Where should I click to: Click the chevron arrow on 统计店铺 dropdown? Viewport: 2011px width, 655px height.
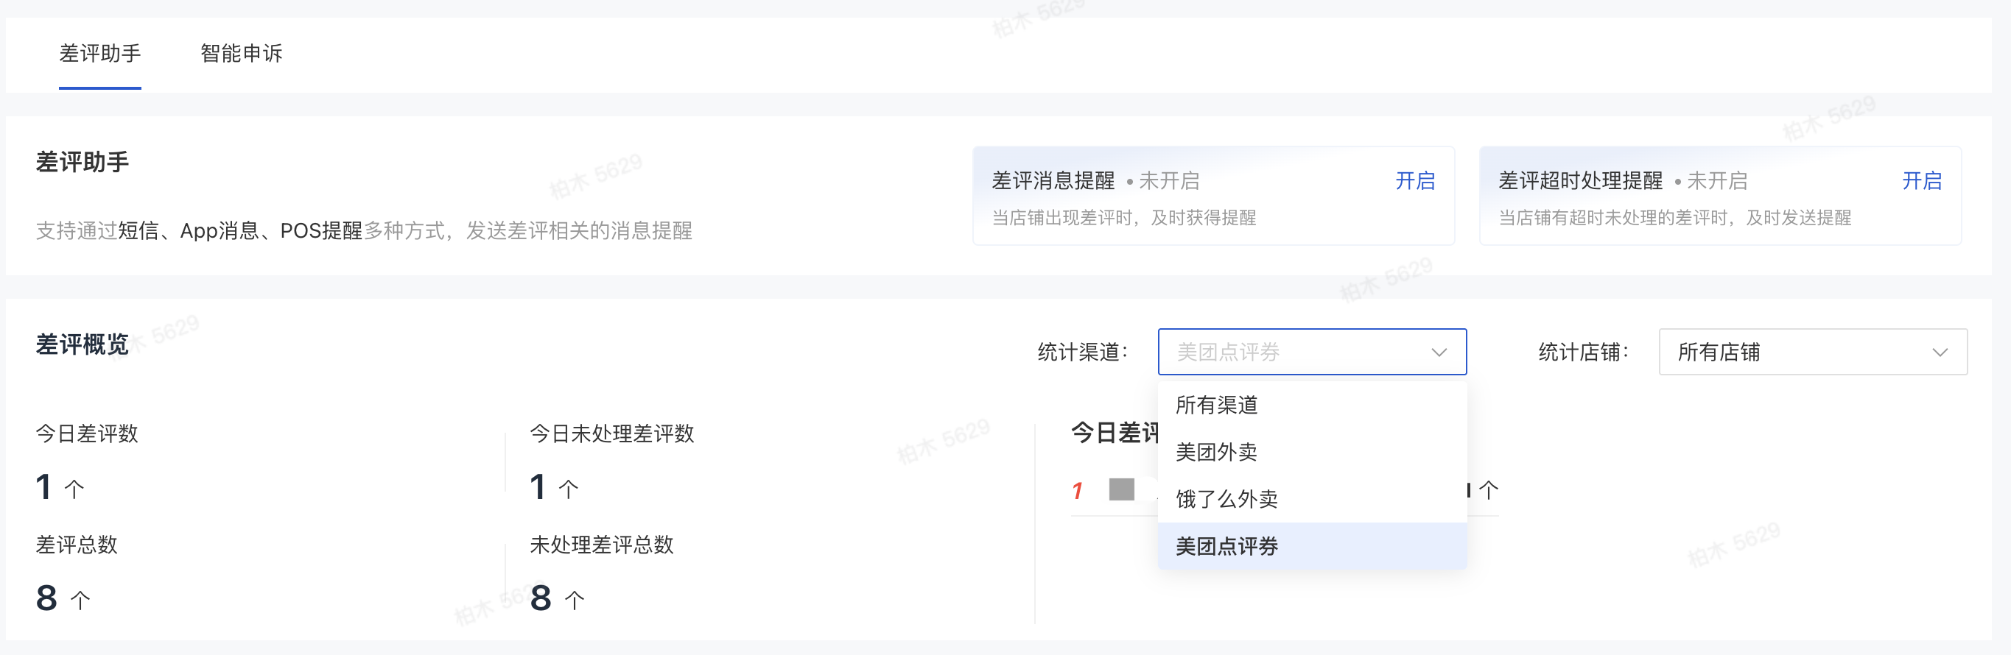click(x=1939, y=353)
